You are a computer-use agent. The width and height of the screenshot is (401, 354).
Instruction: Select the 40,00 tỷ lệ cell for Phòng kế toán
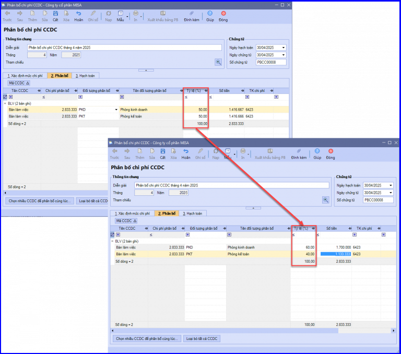point(303,254)
